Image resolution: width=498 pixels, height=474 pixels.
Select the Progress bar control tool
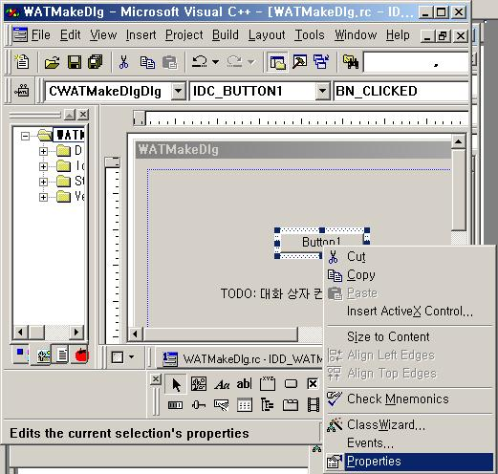pyautogui.click(x=175, y=405)
